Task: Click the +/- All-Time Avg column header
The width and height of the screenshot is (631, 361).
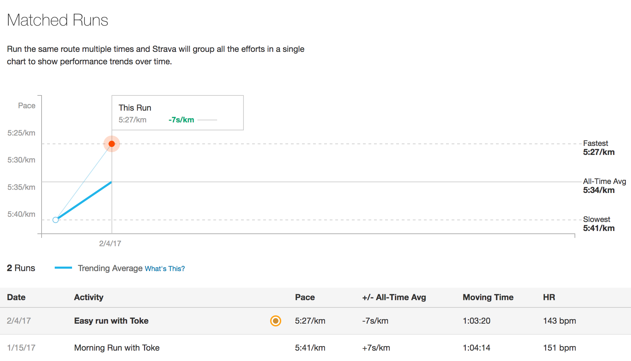Action: coord(394,297)
